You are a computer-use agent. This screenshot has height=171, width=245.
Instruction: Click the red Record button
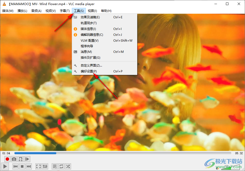7,159
